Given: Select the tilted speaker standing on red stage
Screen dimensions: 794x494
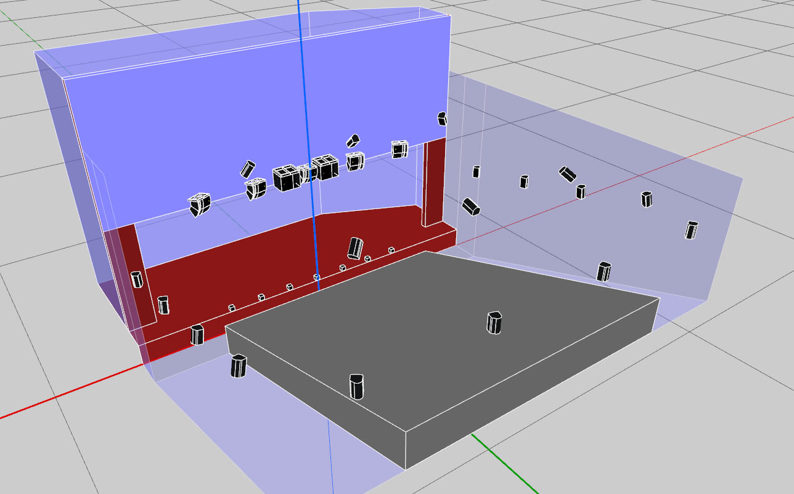Looking at the screenshot, I should [355, 248].
